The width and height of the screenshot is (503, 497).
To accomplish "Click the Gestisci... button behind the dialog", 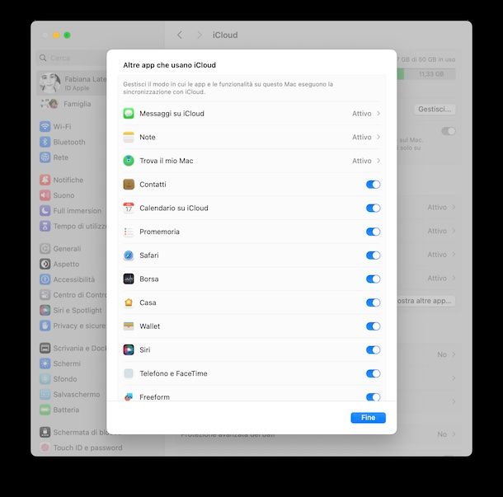I will click(x=435, y=110).
